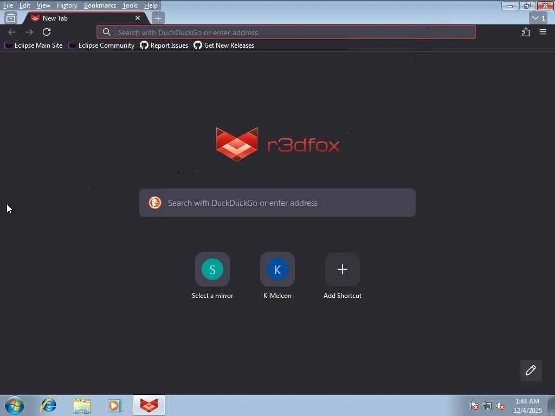Select r3dfox taskbar button
Image resolution: width=555 pixels, height=416 pixels.
pyautogui.click(x=149, y=405)
